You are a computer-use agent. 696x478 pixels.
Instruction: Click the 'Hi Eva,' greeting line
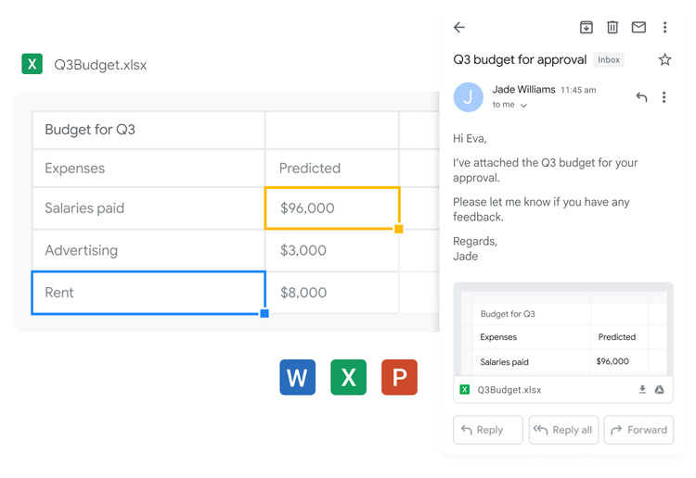click(x=470, y=139)
